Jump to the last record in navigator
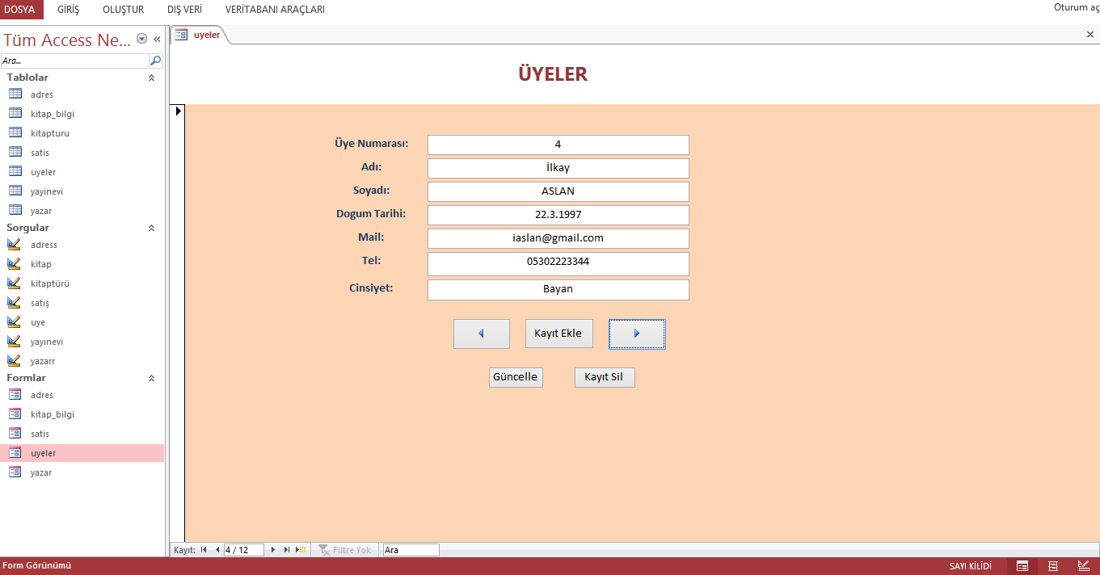 coord(287,550)
